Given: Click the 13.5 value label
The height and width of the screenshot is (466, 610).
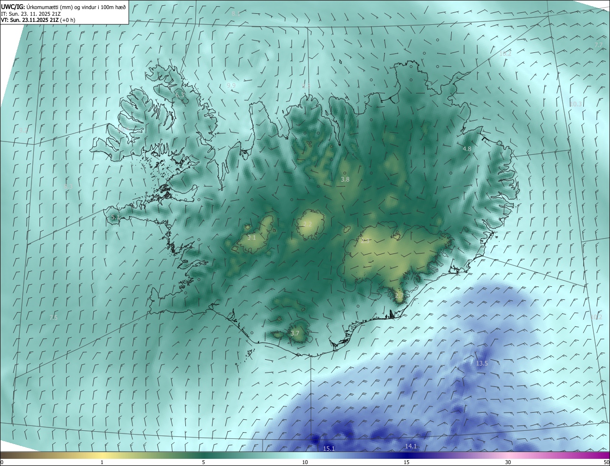Looking at the screenshot, I should pos(482,364).
